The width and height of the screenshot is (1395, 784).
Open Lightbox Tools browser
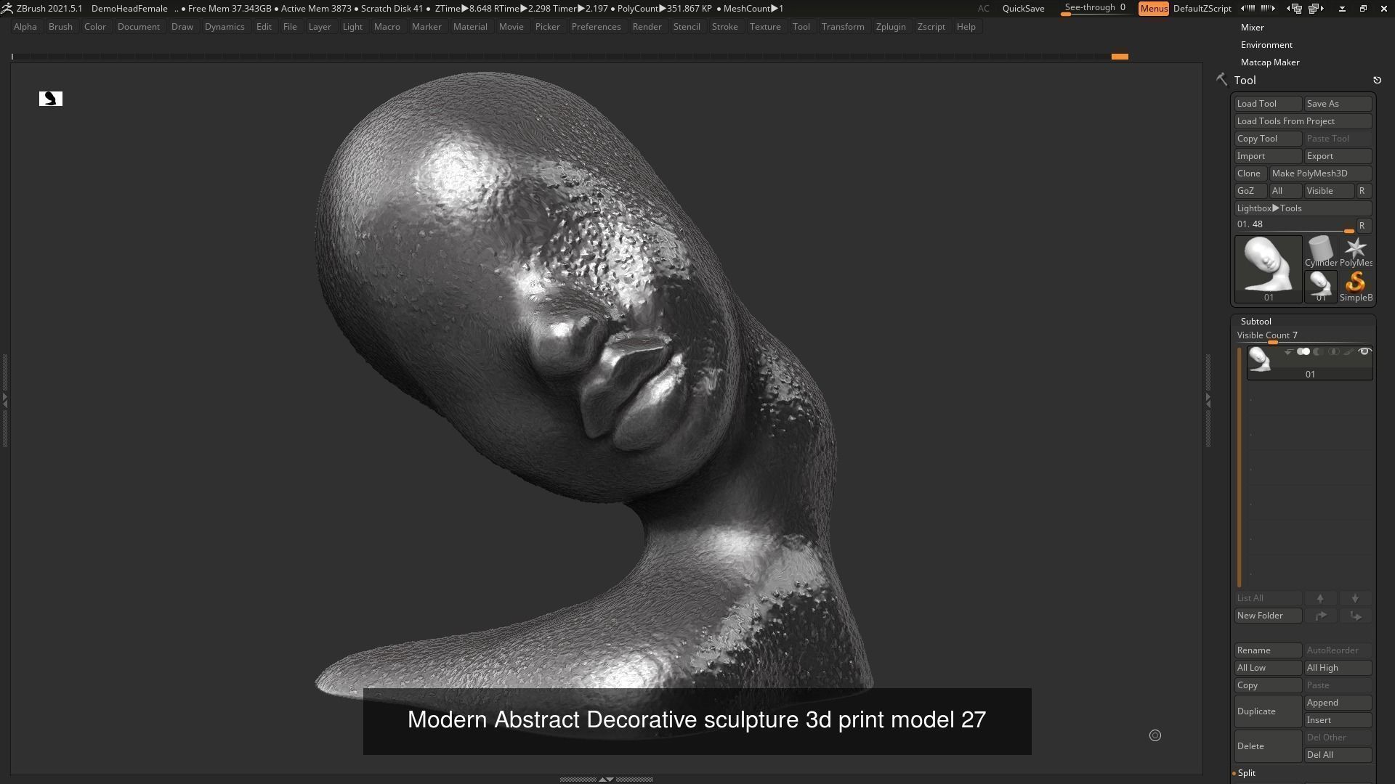coord(1303,208)
